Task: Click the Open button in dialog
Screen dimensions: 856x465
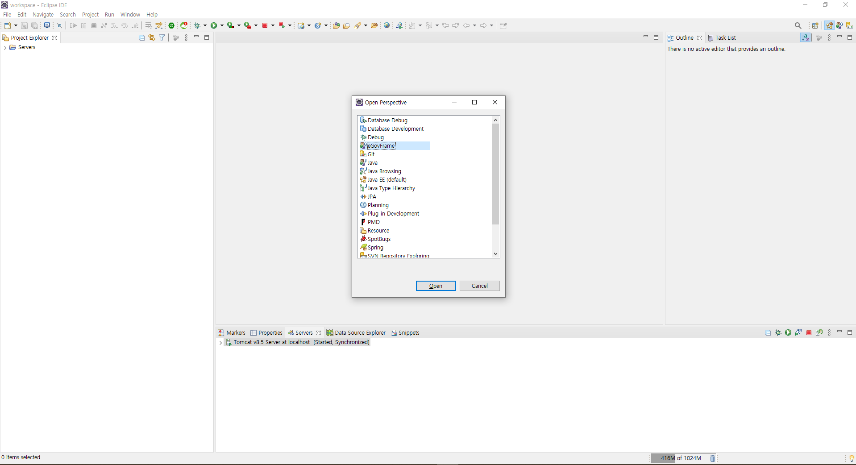Action: (436, 286)
